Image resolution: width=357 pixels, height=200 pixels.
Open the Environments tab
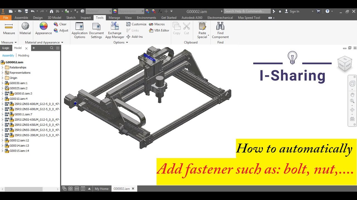click(x=146, y=17)
